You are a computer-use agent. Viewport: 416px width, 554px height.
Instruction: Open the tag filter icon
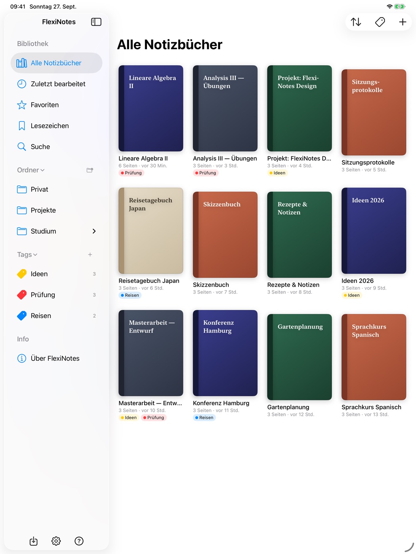pyautogui.click(x=380, y=22)
